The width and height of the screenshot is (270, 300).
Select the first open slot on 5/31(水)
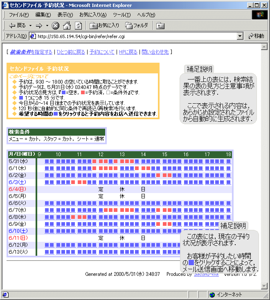click(47, 161)
